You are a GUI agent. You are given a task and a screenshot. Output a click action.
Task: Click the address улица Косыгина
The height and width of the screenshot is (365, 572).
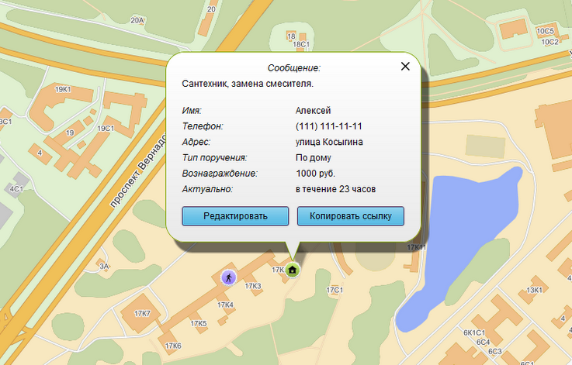click(x=329, y=142)
